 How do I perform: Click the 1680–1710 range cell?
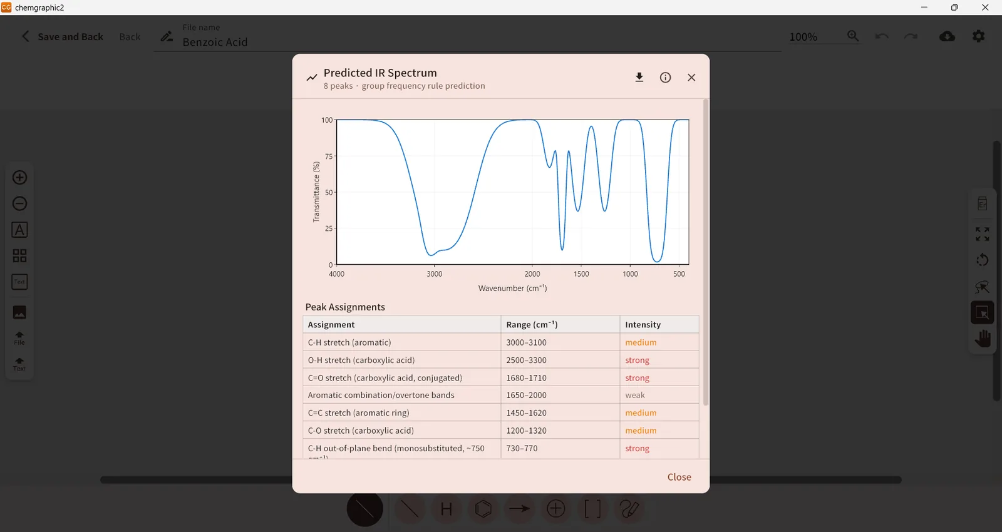560,378
